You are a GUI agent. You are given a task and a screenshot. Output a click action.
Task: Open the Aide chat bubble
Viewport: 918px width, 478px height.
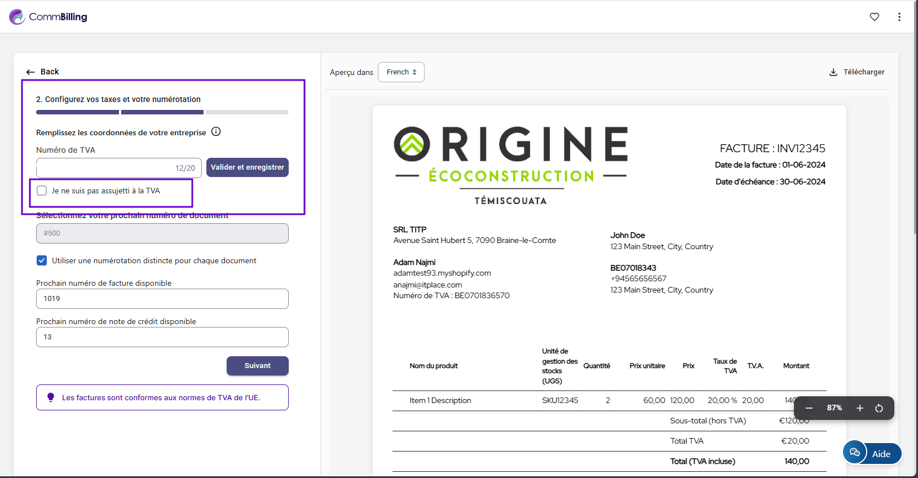click(x=855, y=453)
